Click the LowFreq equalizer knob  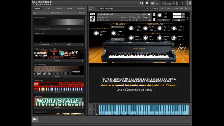point(145,28)
